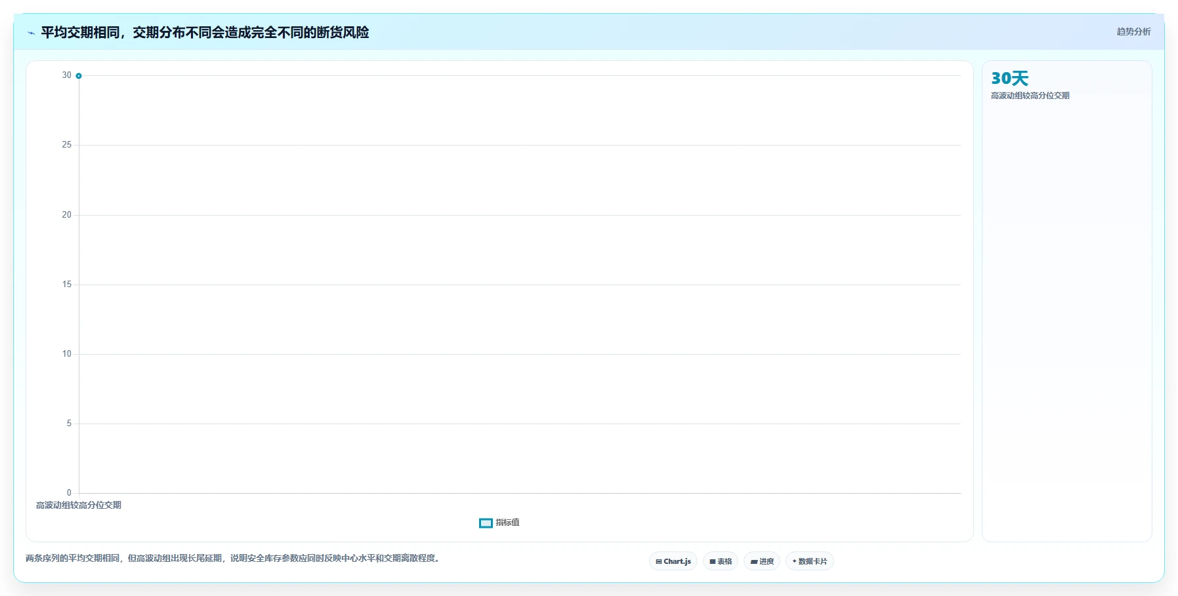Click the y-axis tick label 15
Screen dimensions: 1178x596
pyautogui.click(x=67, y=285)
